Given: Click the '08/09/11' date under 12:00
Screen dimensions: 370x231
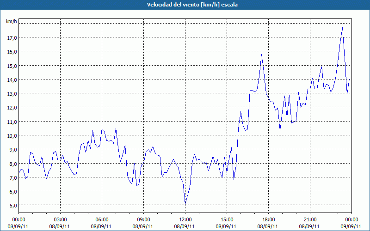Looking at the screenshot, I should (185, 226).
